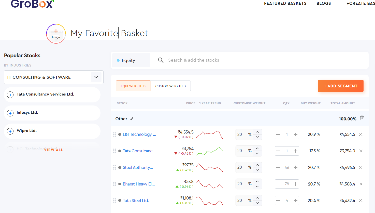
Task: Click the pencil icon beside Other segment
Action: [132, 118]
